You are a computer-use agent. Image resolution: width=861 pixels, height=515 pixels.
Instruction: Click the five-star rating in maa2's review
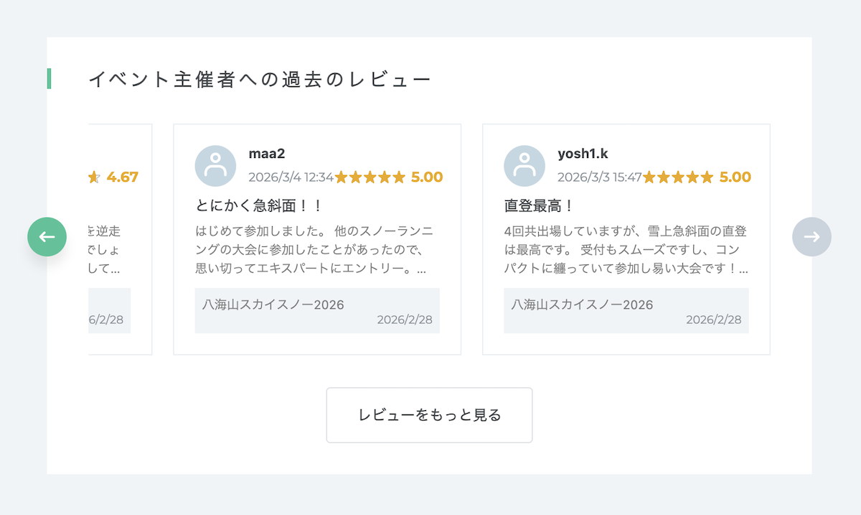[x=370, y=177]
